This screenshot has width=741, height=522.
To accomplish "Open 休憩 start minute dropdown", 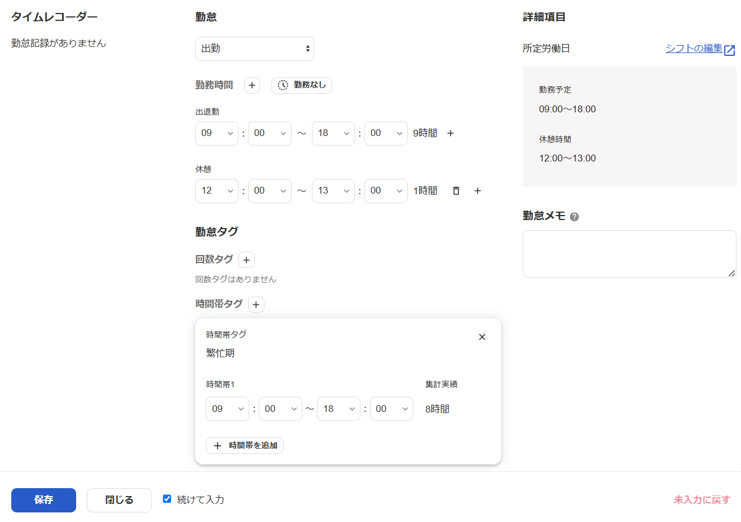I will [270, 191].
